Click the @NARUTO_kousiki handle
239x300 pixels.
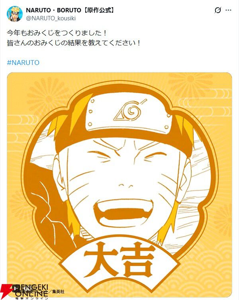51,18
